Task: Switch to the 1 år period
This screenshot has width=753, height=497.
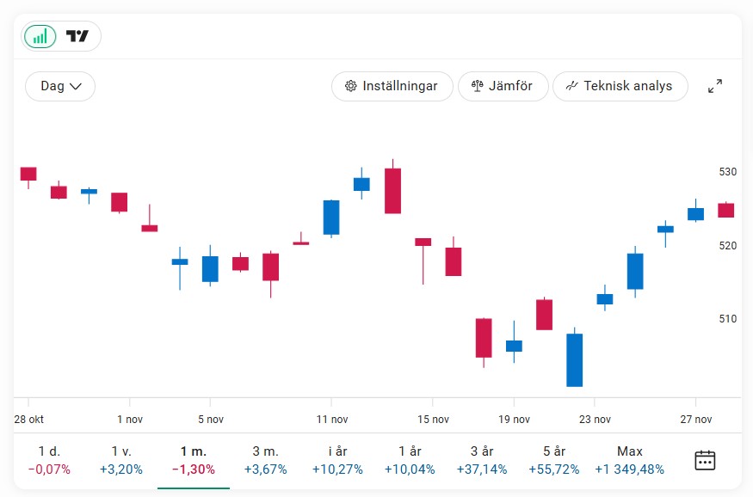Action: pyautogui.click(x=410, y=460)
